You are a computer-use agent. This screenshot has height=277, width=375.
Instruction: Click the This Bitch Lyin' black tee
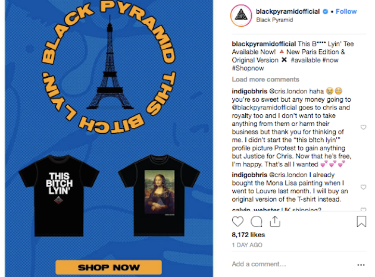click(x=59, y=196)
